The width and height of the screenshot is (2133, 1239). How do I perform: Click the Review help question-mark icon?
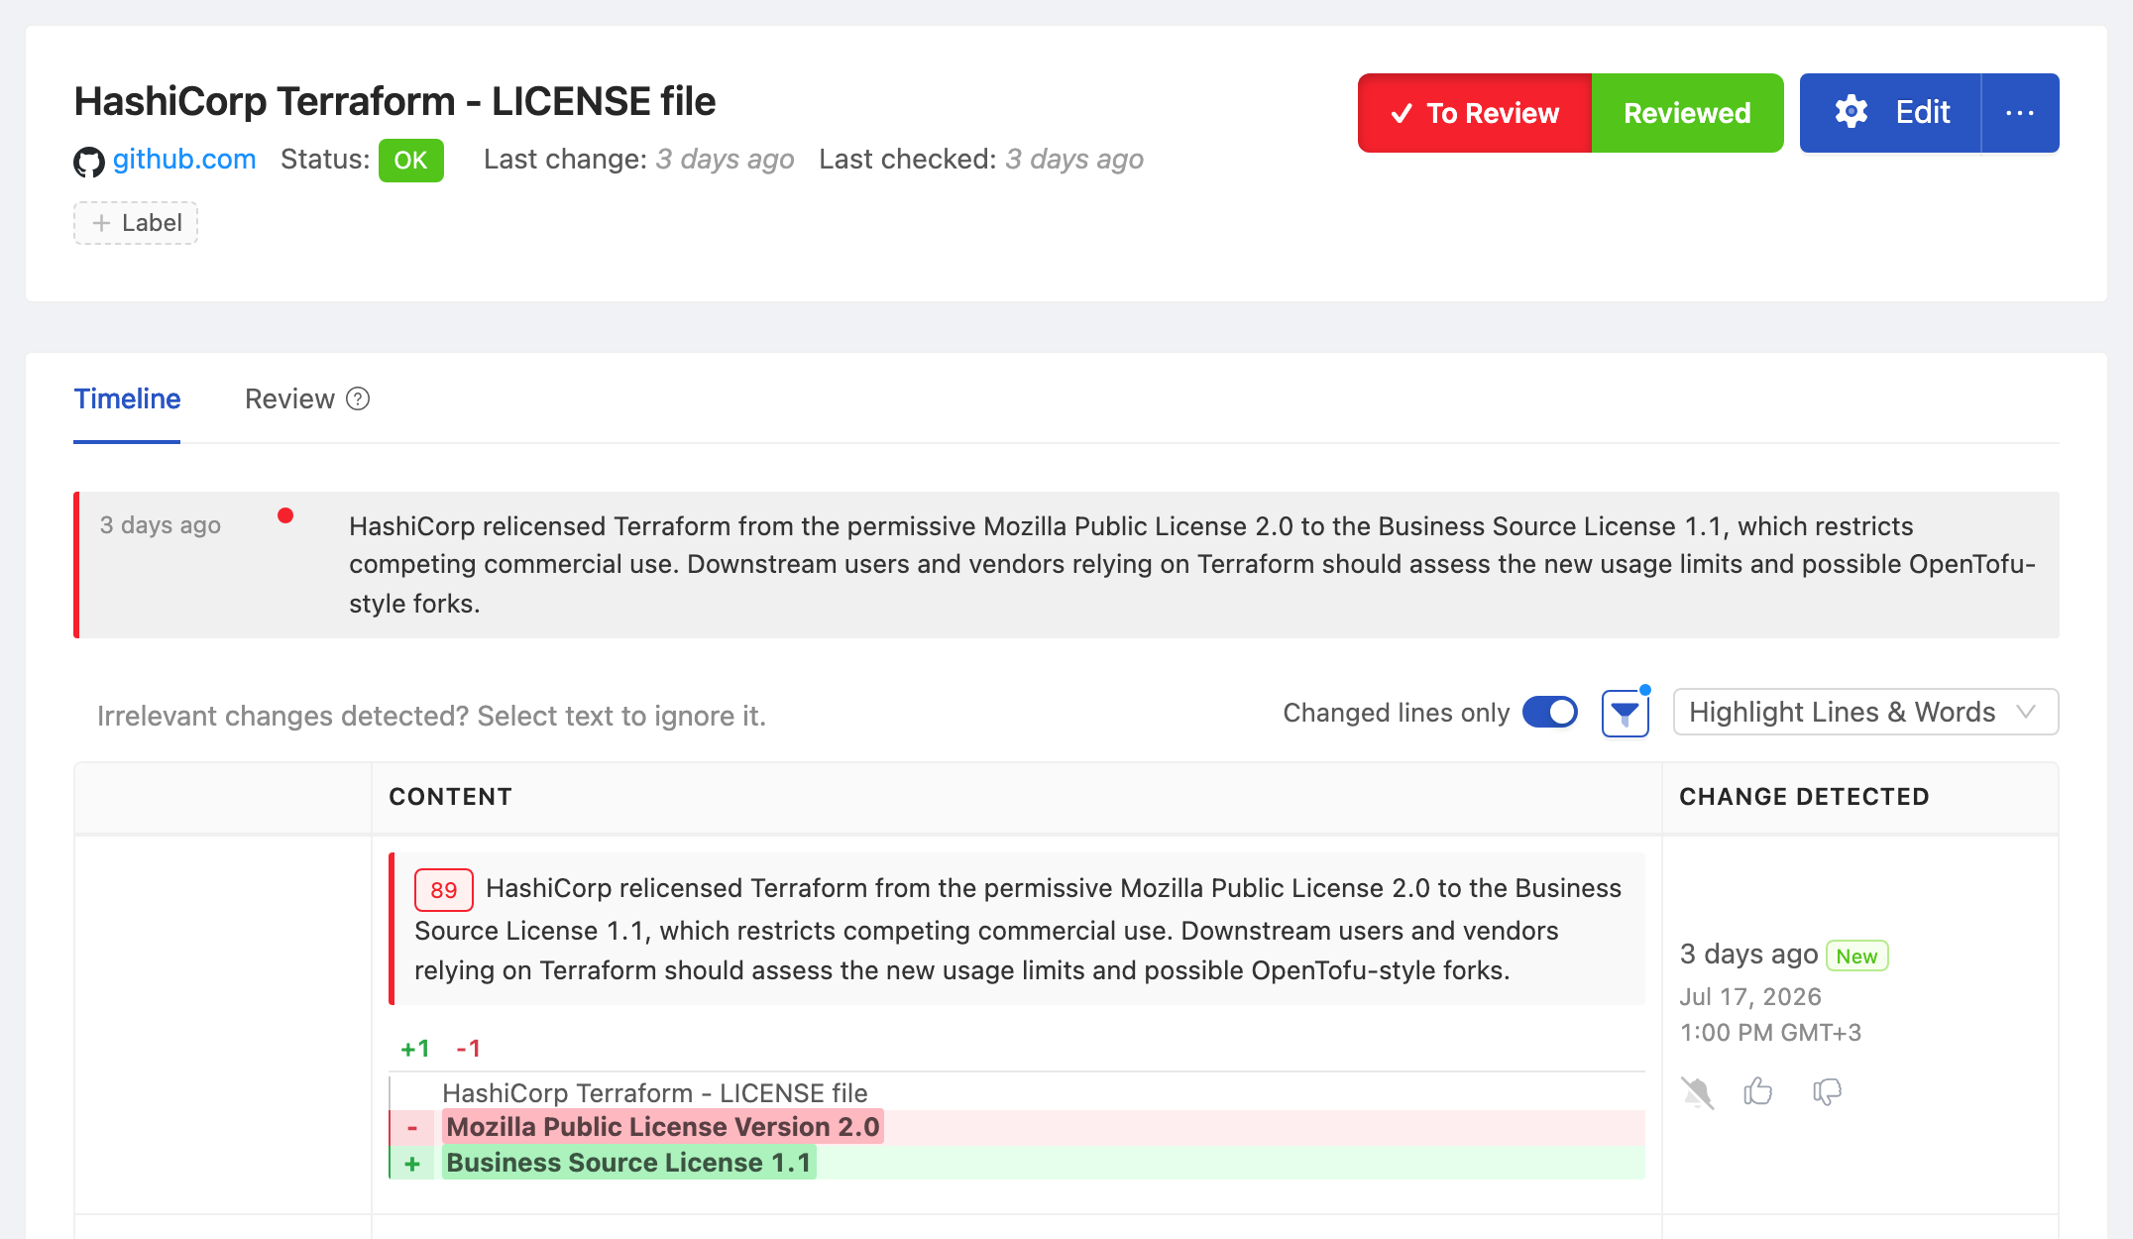point(358,398)
